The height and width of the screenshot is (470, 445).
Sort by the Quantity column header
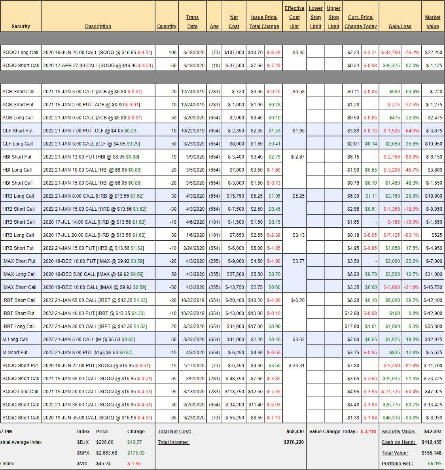(x=167, y=26)
